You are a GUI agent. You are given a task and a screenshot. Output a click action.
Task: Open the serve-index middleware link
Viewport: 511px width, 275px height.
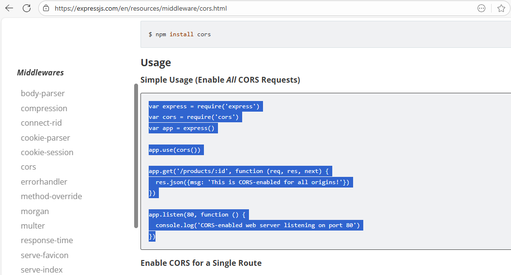click(x=42, y=270)
